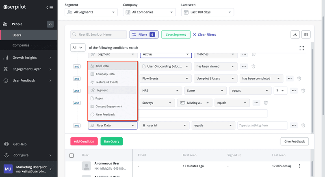Collapse the sidebar with the menu icon
325x177 pixels.
[50, 8]
